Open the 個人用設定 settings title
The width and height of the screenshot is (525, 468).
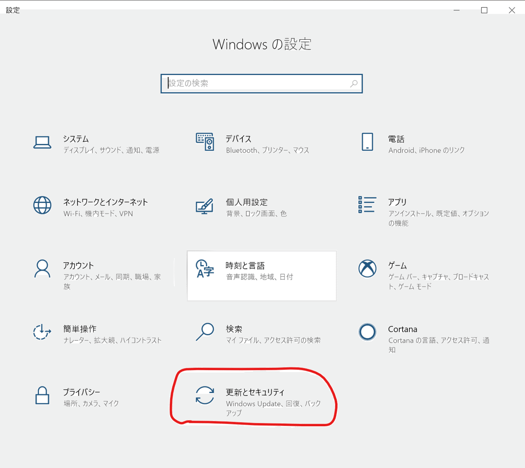(247, 202)
